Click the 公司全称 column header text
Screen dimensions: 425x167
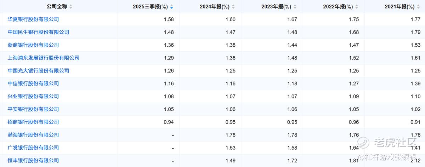click(x=57, y=7)
